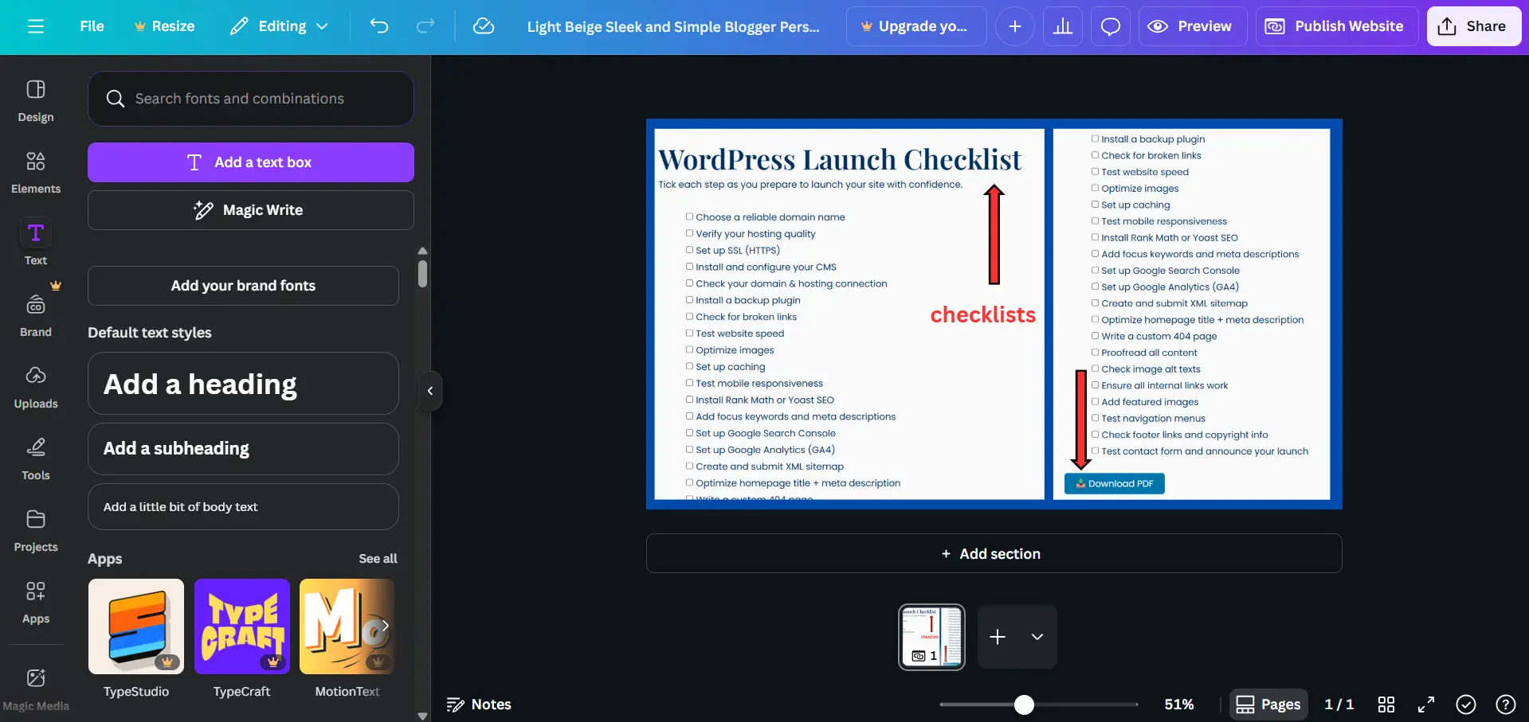Click the side panel scroll down arrow
This screenshot has width=1529, height=722.
(422, 716)
